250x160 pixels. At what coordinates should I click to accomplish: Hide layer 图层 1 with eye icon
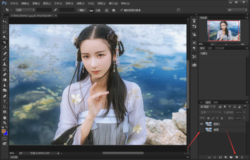click(201, 124)
